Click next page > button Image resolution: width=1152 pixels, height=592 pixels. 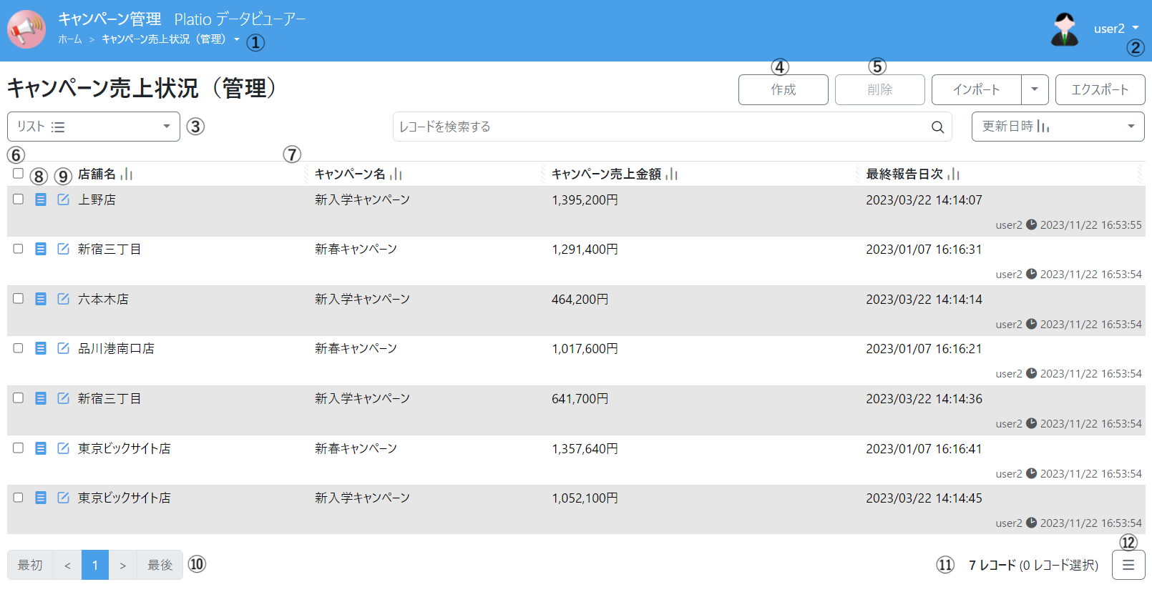click(x=123, y=565)
